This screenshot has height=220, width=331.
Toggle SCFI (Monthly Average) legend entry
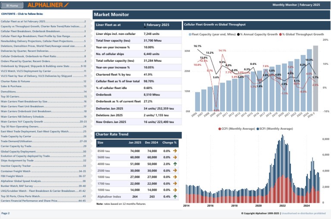click(275, 129)
